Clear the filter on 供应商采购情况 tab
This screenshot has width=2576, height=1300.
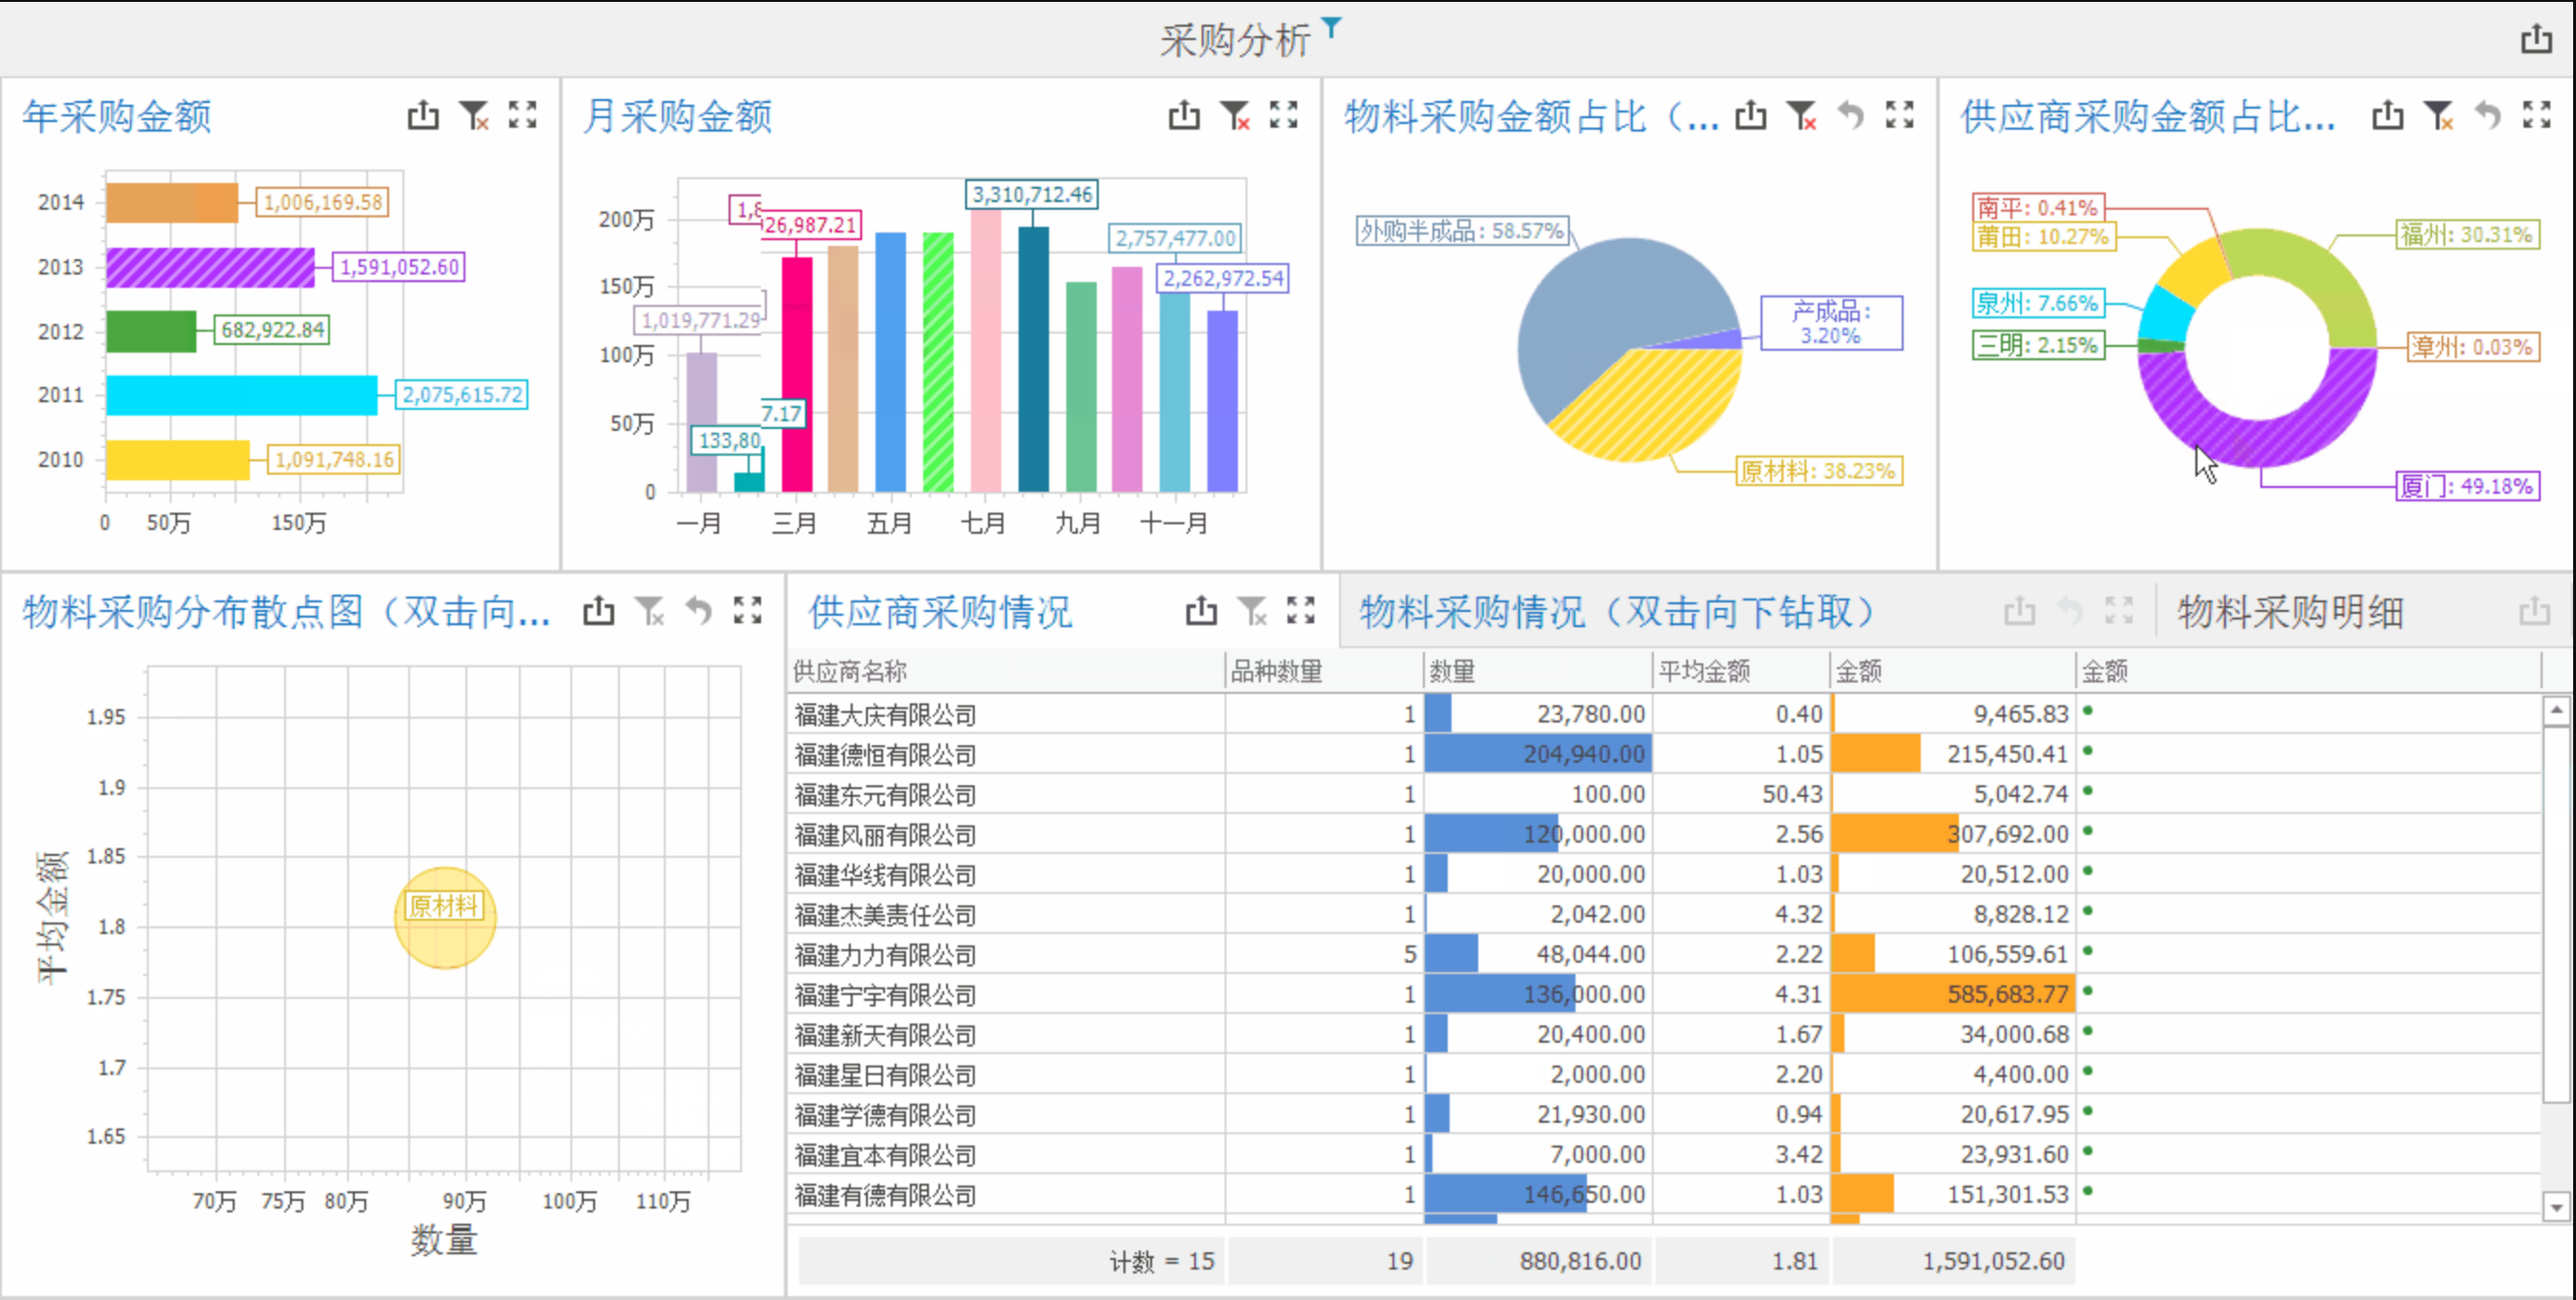click(1252, 611)
